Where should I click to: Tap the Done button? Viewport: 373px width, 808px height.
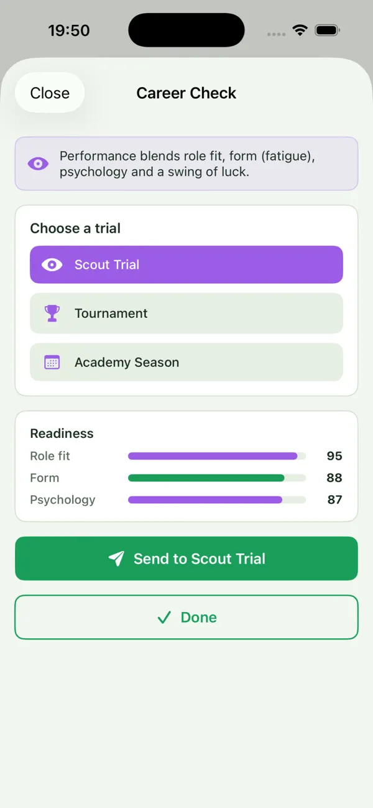click(x=186, y=617)
